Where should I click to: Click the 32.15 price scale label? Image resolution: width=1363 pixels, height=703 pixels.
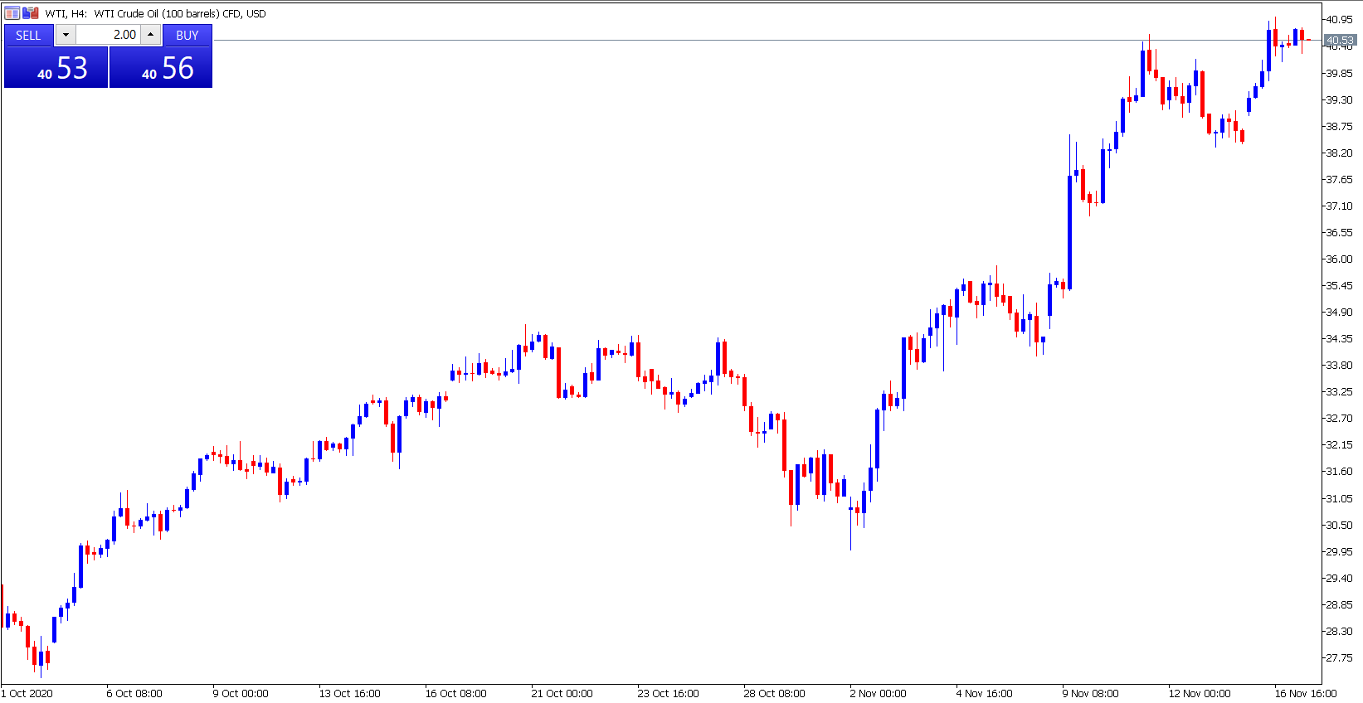[x=1339, y=444]
